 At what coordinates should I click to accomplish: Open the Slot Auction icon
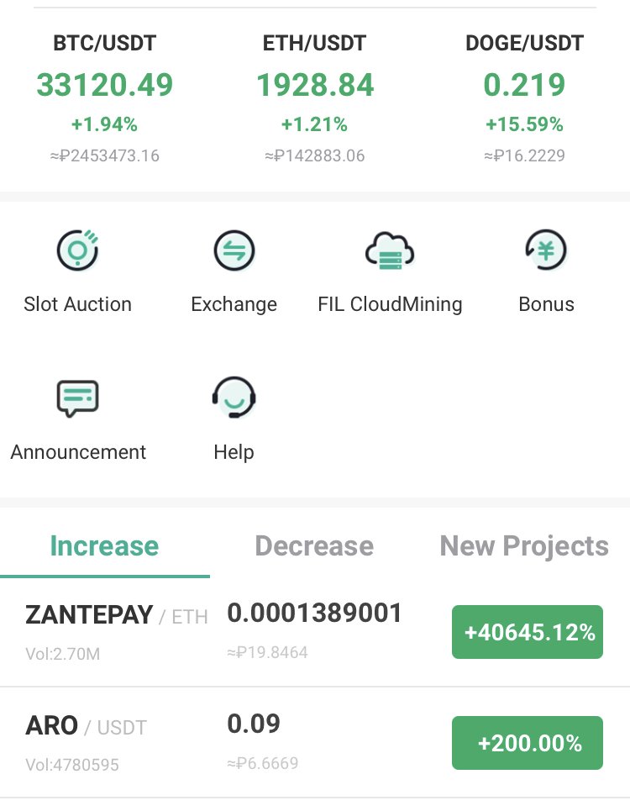coord(77,250)
